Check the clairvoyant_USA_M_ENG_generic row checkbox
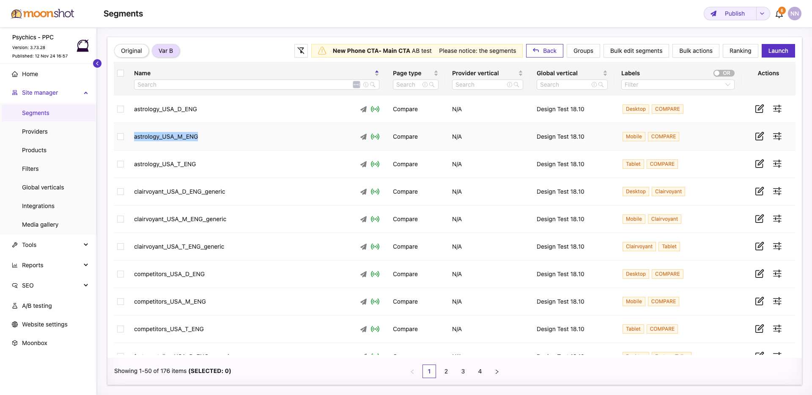 point(121,219)
